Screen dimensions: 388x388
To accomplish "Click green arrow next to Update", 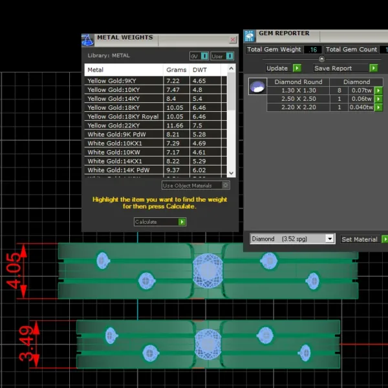I will point(297,68).
